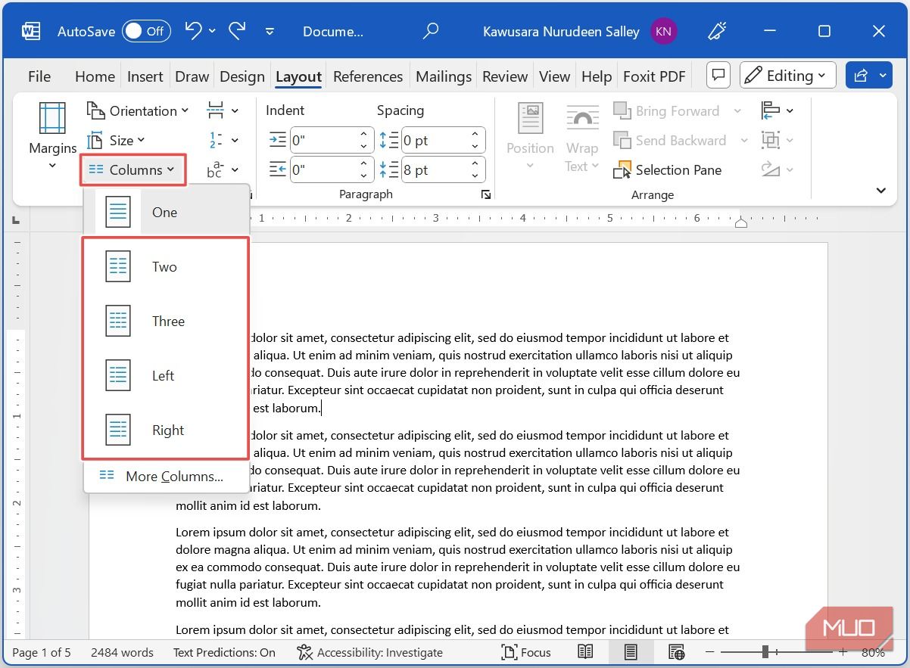Select the Two columns option
Viewport: 910px width, 668px height.
point(164,267)
